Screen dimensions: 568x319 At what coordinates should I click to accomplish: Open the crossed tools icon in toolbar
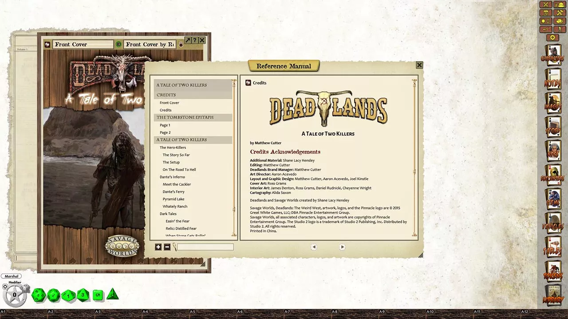560,13
